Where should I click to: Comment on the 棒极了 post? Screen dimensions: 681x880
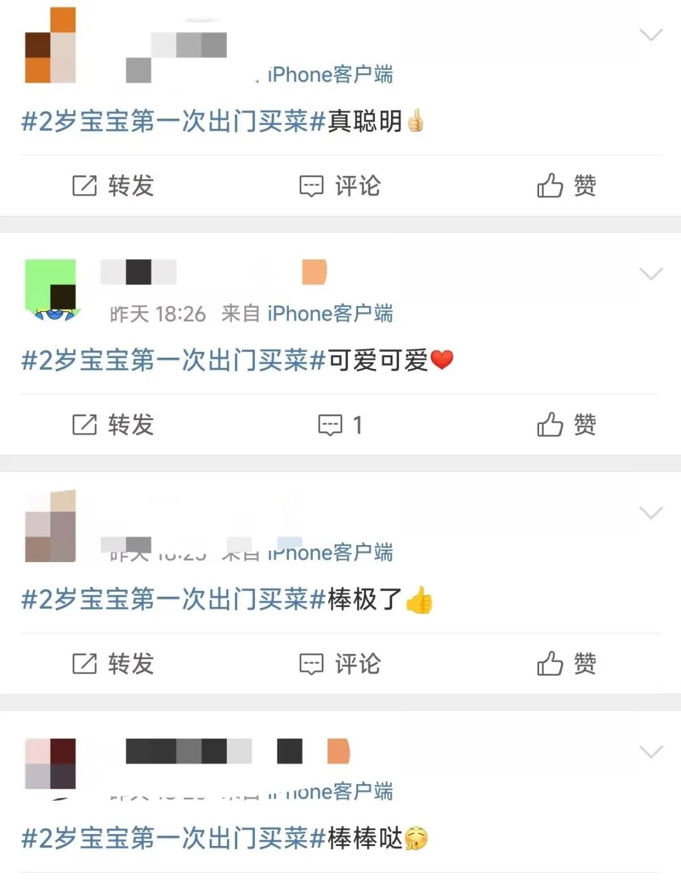click(x=339, y=664)
